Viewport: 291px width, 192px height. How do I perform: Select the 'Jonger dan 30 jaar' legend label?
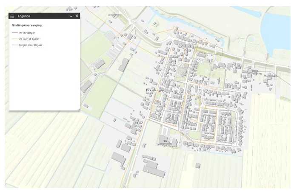tap(30, 45)
